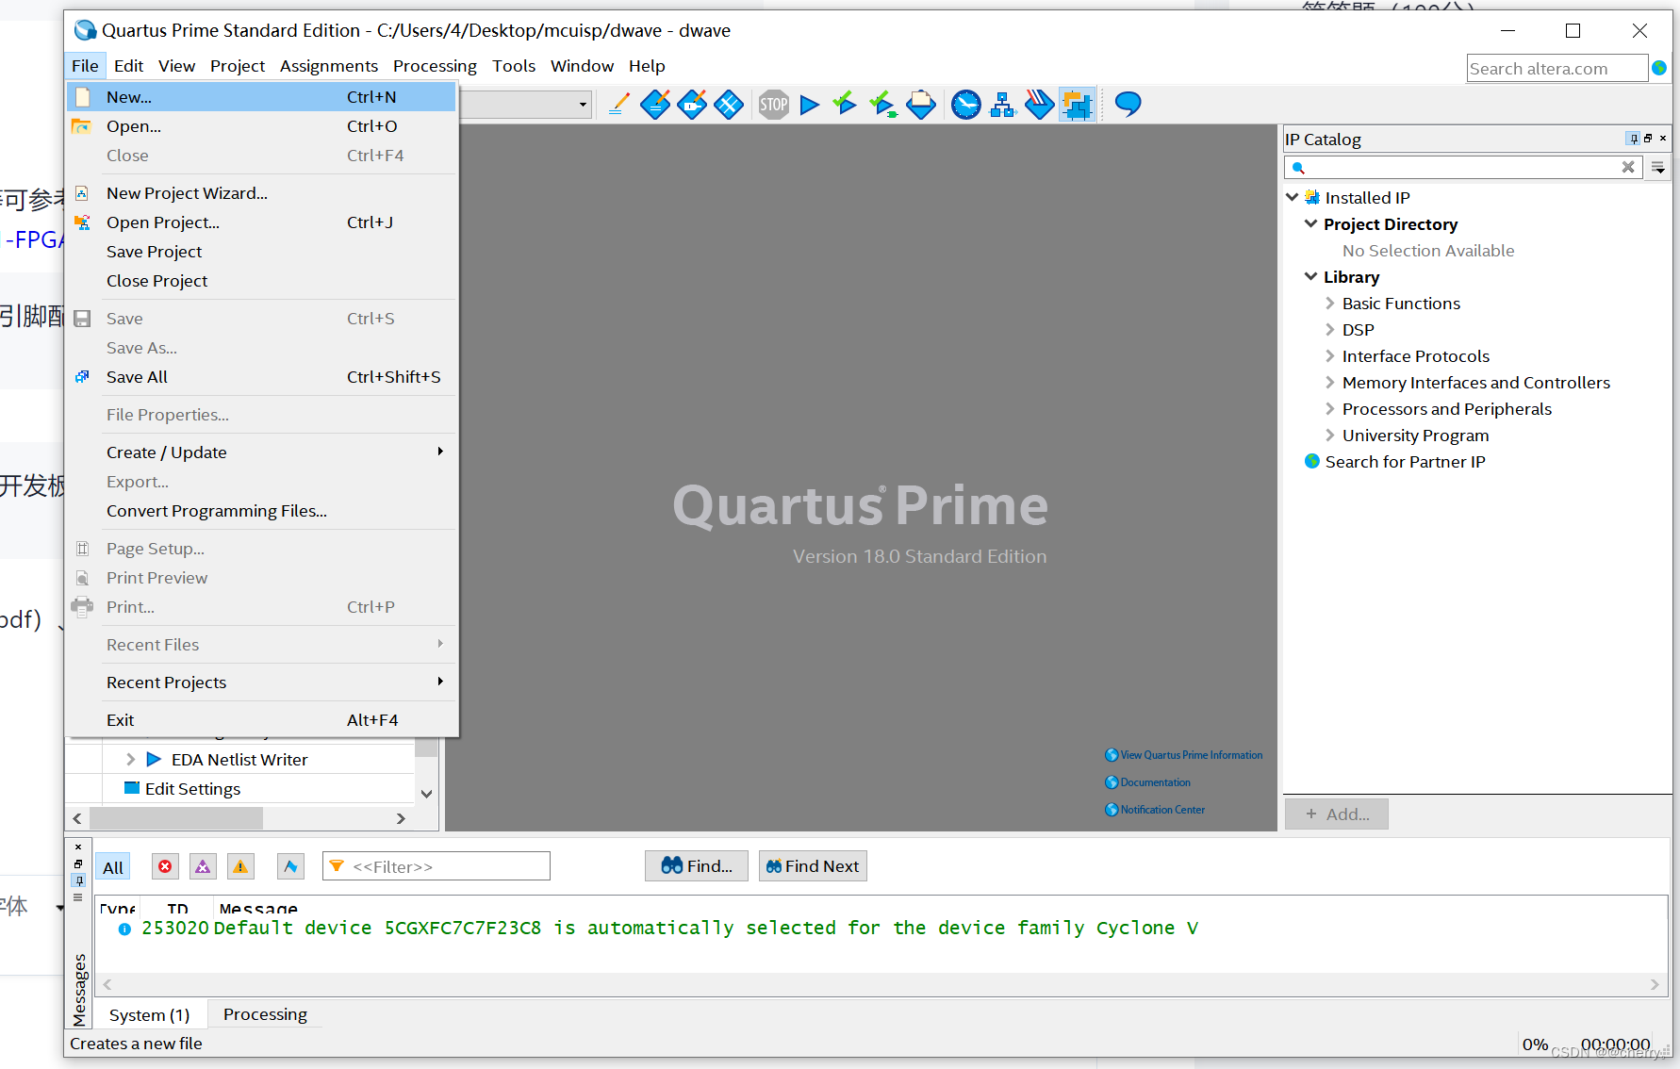Float the IP Catalog panel
The image size is (1680, 1069).
click(1648, 139)
